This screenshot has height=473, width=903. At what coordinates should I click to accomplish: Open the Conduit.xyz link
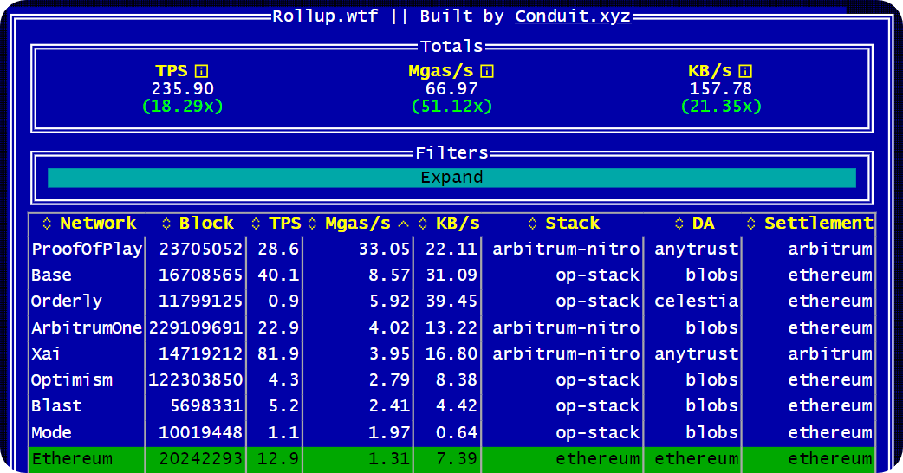(x=572, y=16)
